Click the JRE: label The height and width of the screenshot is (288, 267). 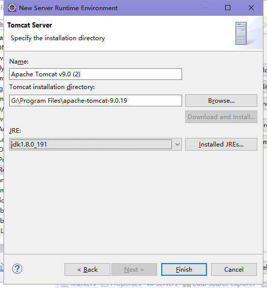click(x=15, y=131)
